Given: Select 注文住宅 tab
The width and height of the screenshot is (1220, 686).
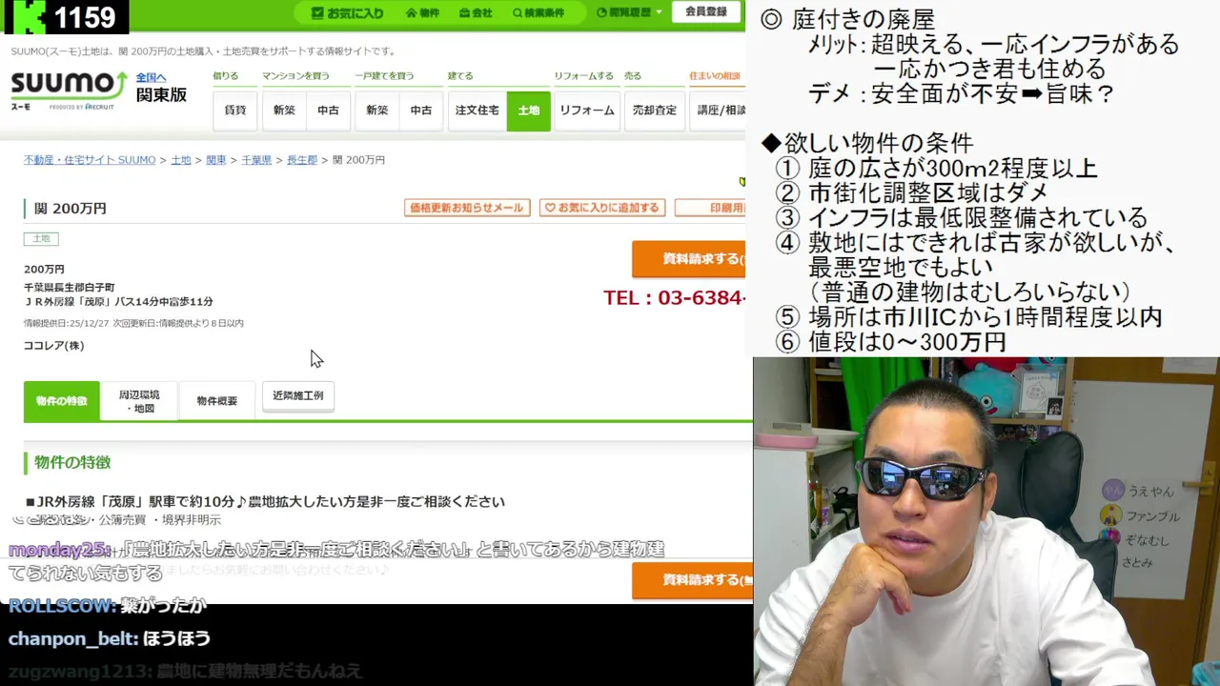Looking at the screenshot, I should pos(477,111).
